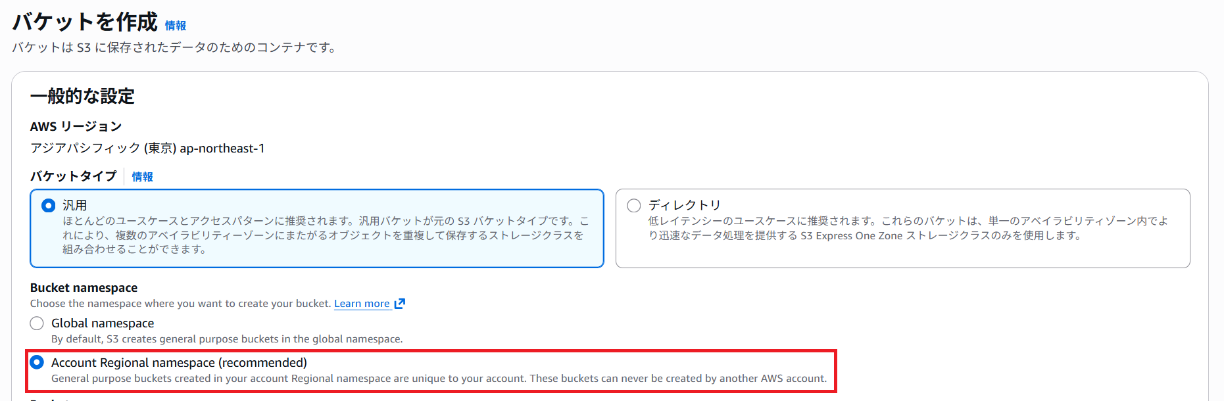Click the ディレクトリ card description text
The height and width of the screenshot is (401, 1224).
(908, 228)
